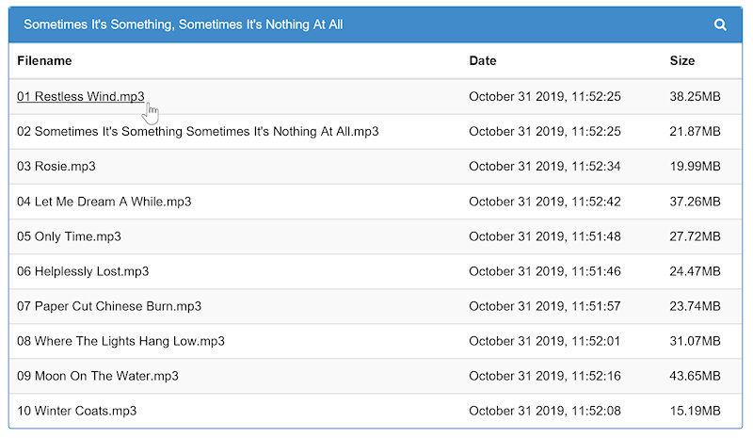Open 04 Let Me Dream A While.mp3
Screen dimensions: 753x438
pos(104,202)
